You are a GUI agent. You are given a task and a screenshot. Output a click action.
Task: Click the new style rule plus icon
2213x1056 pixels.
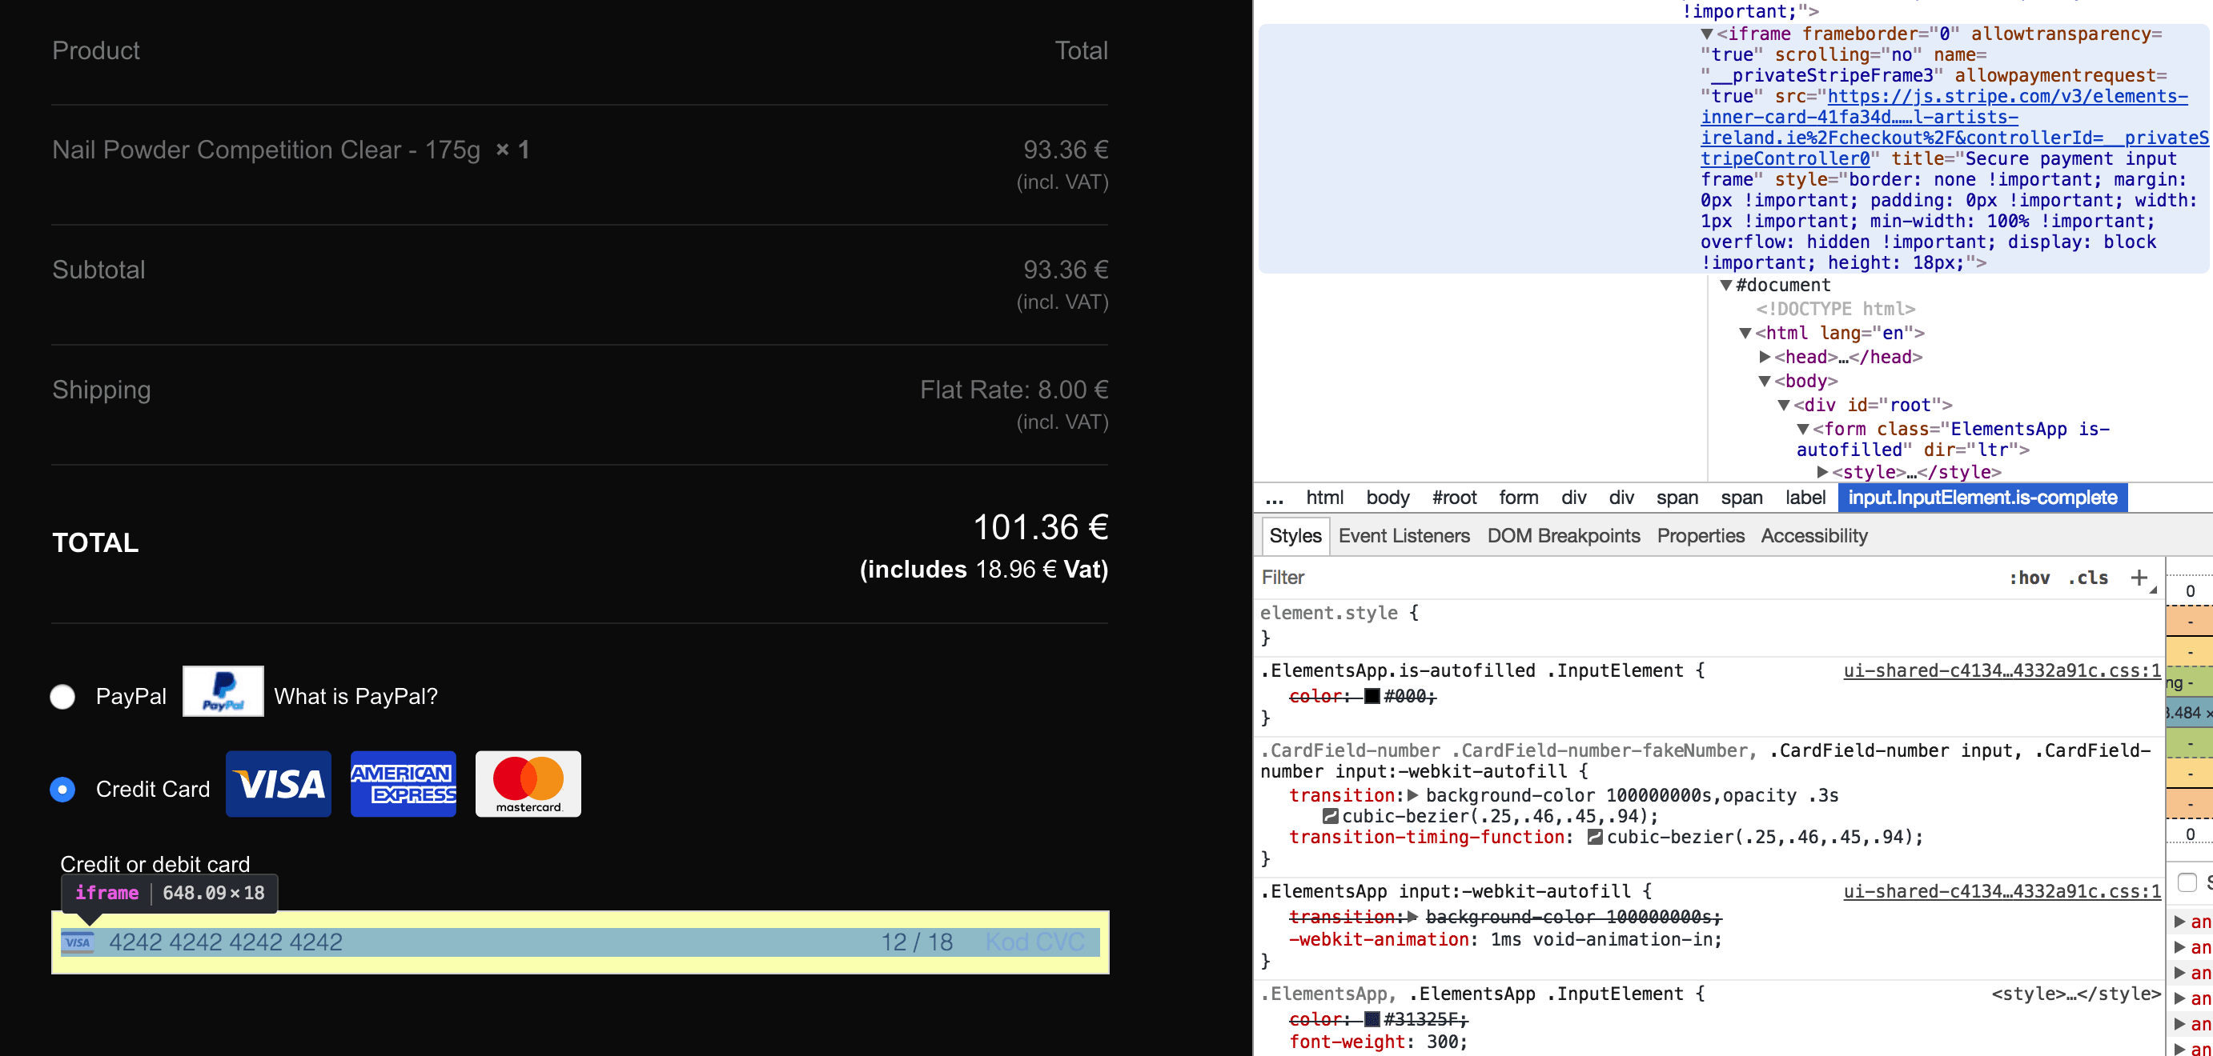tap(2139, 578)
